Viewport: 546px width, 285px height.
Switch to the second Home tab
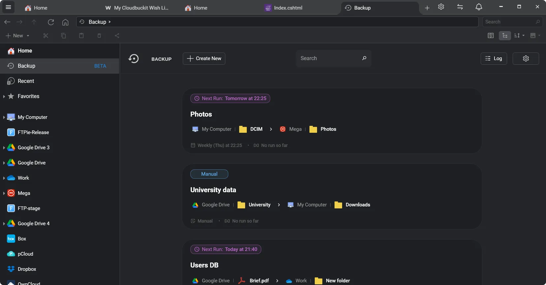click(x=196, y=8)
